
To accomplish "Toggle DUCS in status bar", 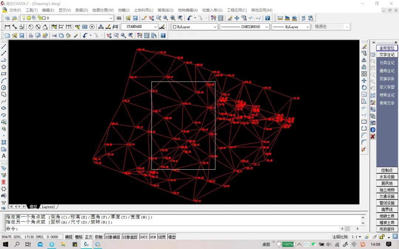I will (x=144, y=237).
